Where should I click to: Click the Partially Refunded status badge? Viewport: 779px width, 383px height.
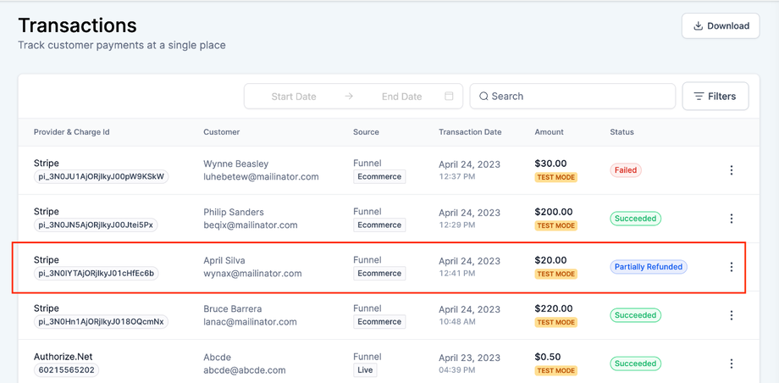[649, 267]
